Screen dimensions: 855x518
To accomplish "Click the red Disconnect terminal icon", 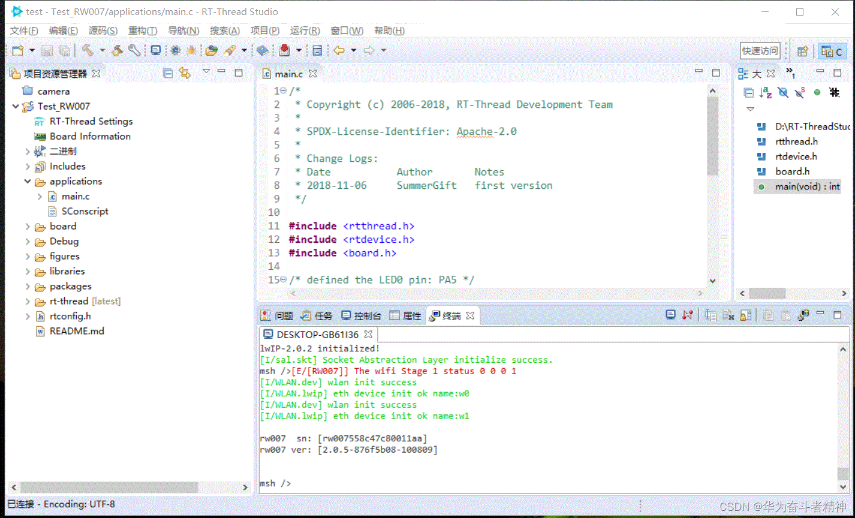I will tap(688, 315).
